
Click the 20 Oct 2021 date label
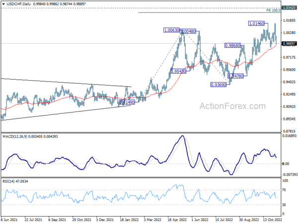82,220
